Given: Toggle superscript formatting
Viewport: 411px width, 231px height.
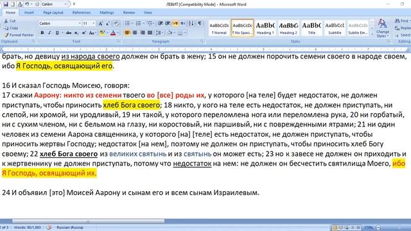Looking at the screenshot, I should [83, 33].
